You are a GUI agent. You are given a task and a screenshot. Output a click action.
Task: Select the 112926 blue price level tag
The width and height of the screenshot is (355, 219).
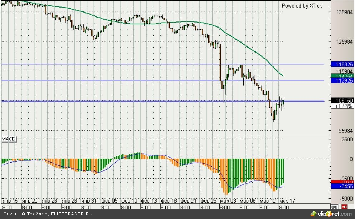pos(342,81)
